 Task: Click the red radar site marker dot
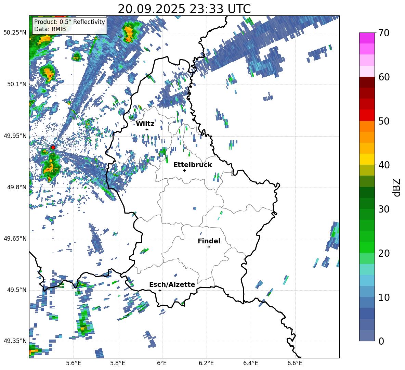pyautogui.click(x=53, y=148)
